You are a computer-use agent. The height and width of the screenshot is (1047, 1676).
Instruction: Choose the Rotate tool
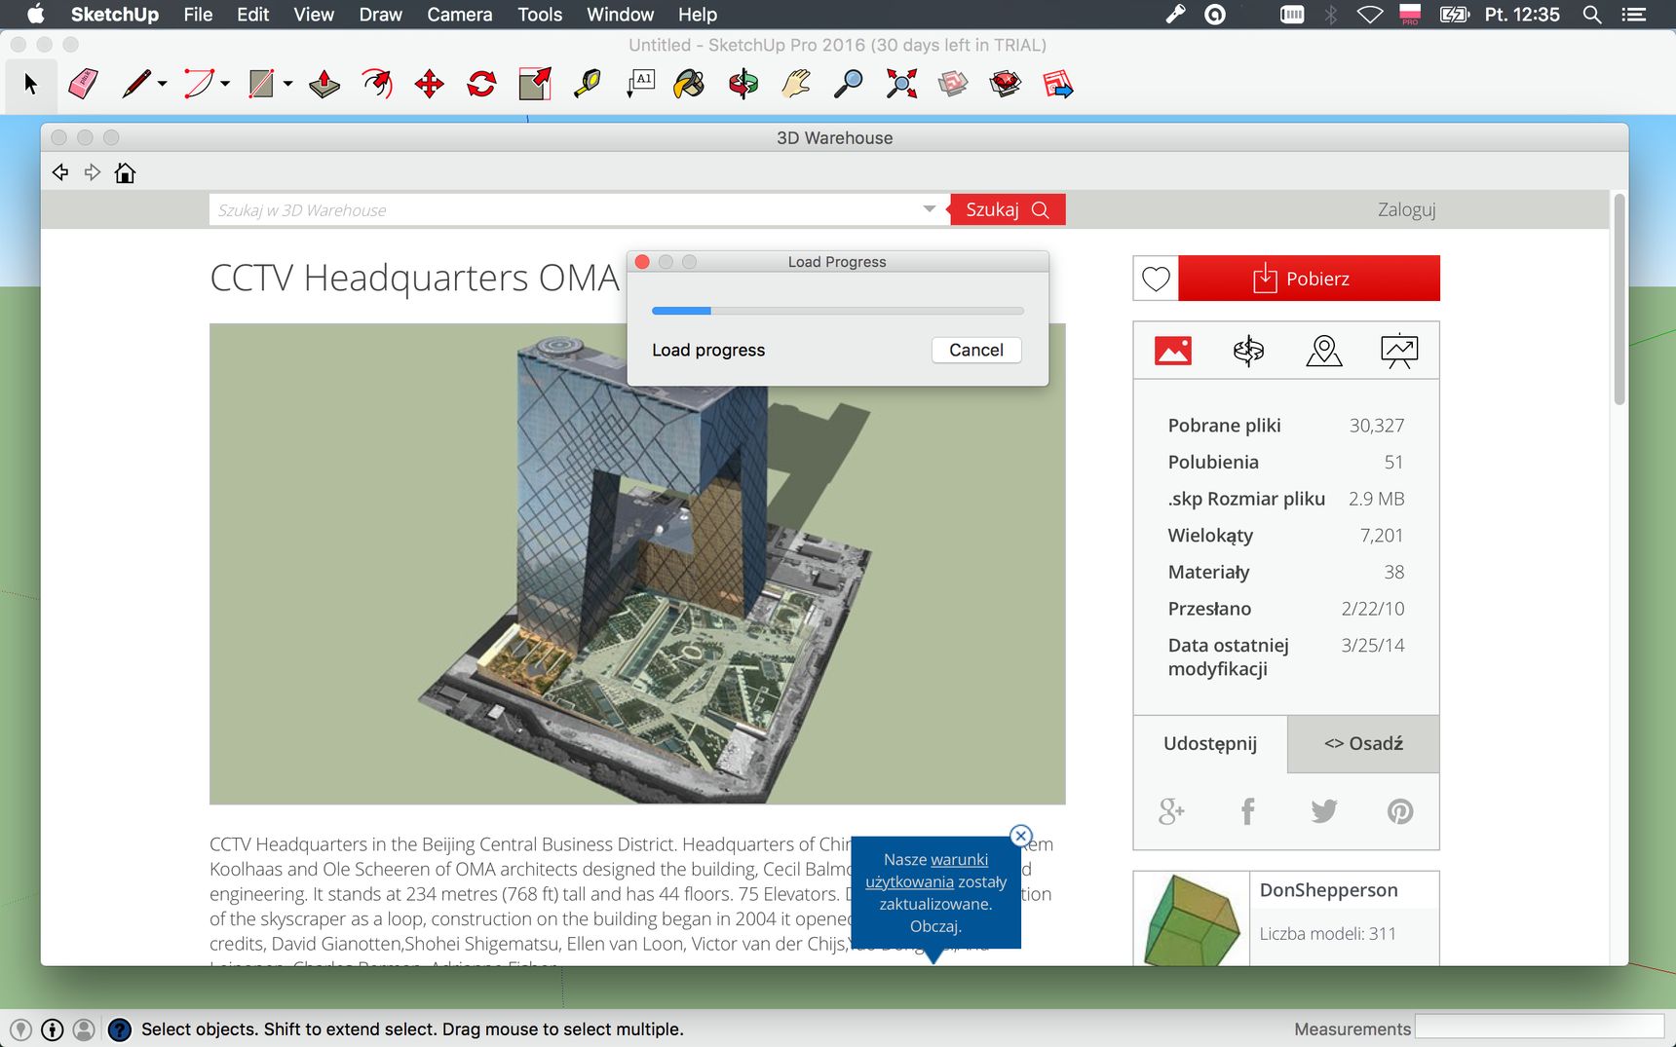coord(481,85)
